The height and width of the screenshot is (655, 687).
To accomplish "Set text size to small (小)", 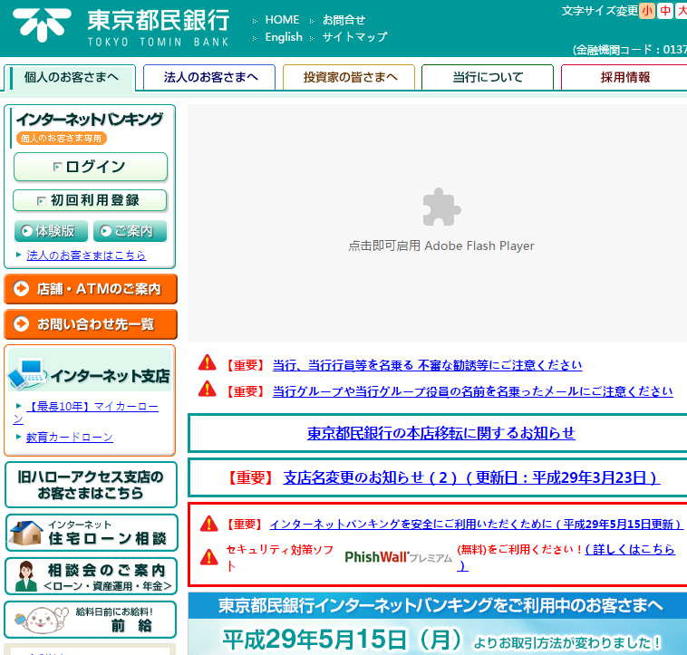I will pos(646,11).
